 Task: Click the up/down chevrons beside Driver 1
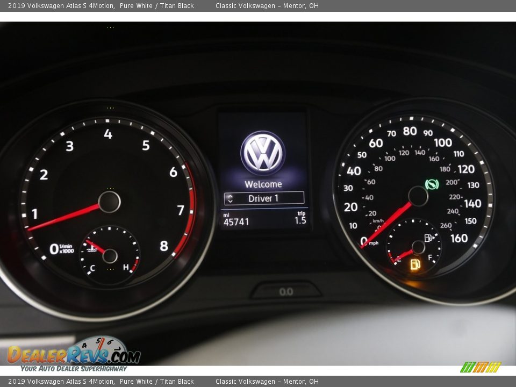pos(230,198)
